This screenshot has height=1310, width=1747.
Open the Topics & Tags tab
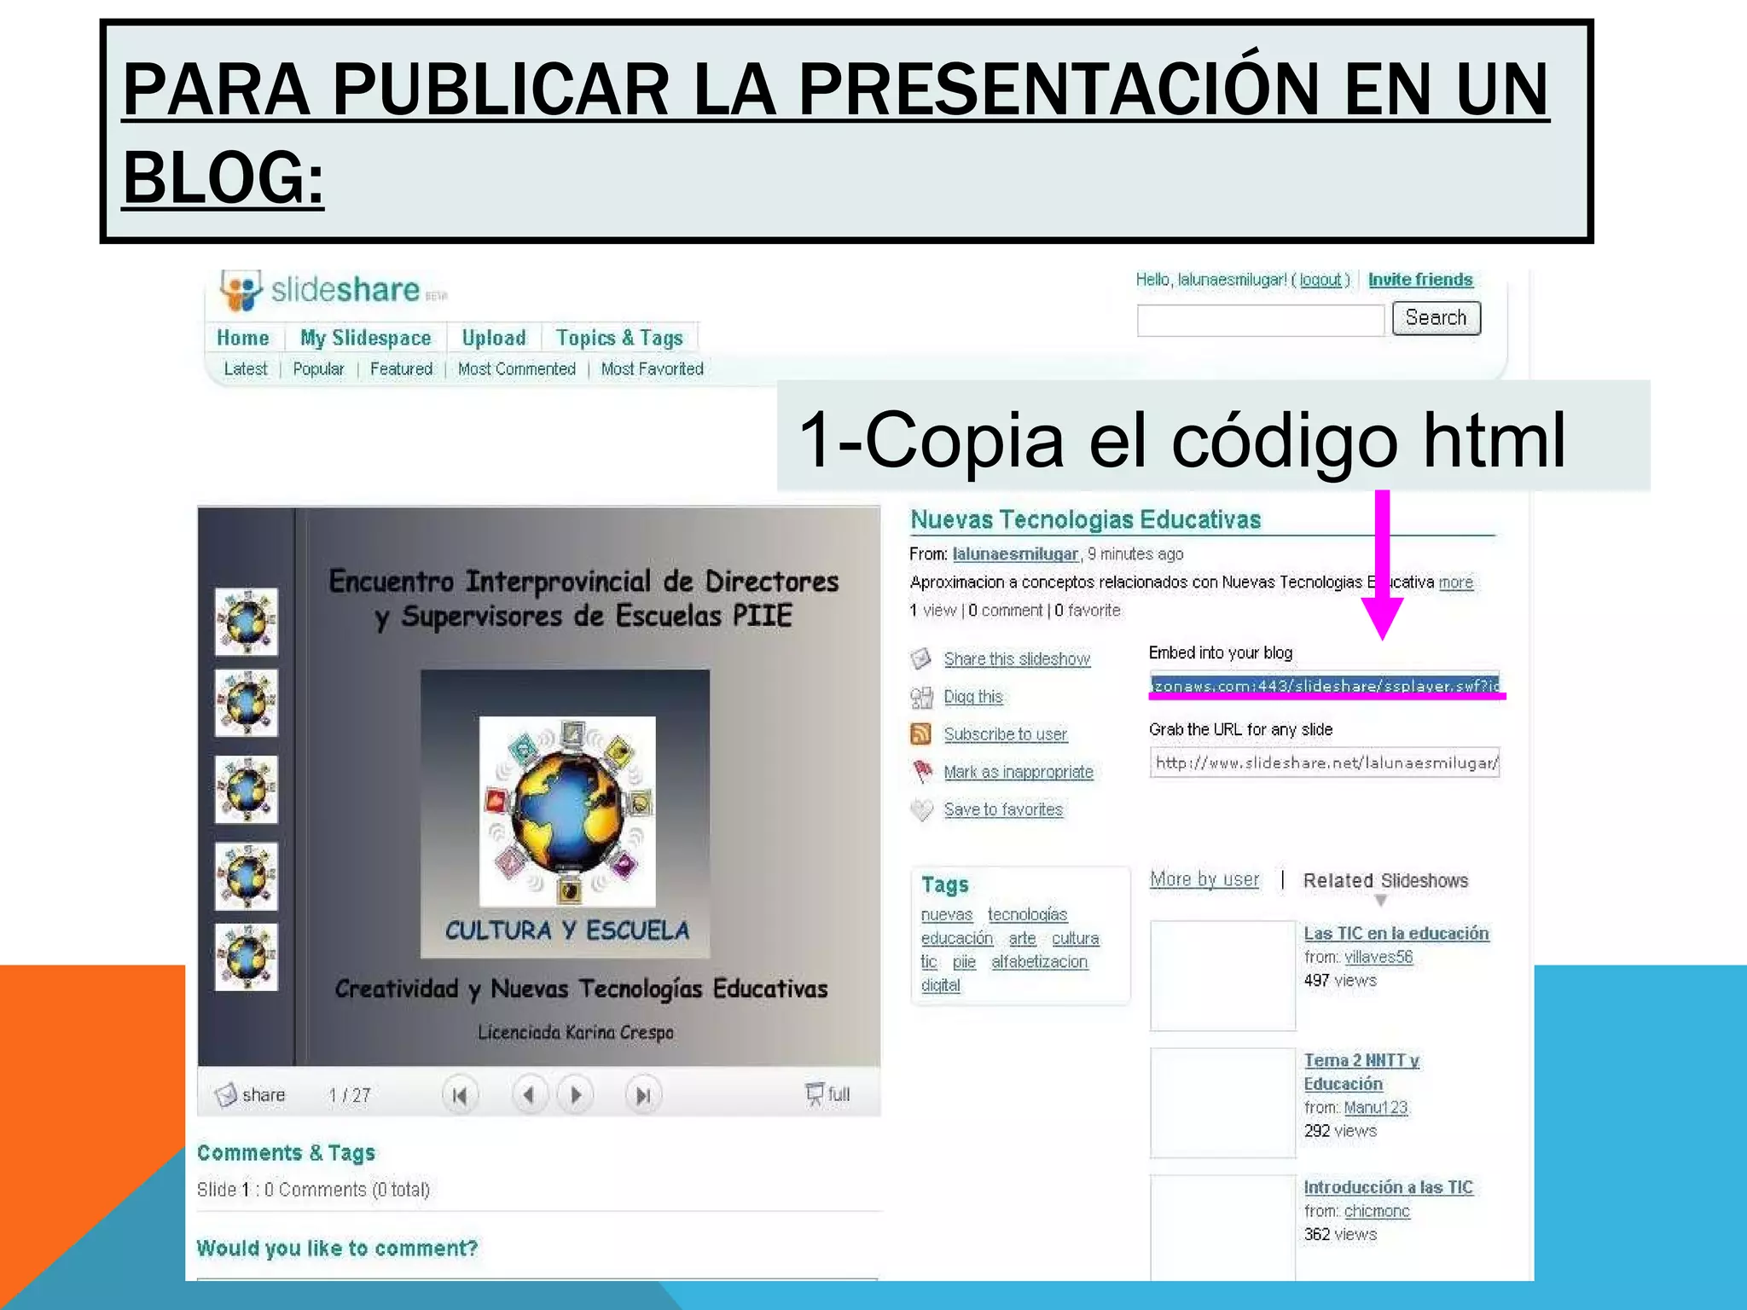[619, 338]
